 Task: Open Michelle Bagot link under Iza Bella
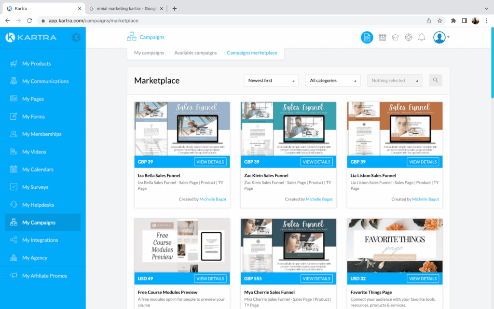click(213, 199)
